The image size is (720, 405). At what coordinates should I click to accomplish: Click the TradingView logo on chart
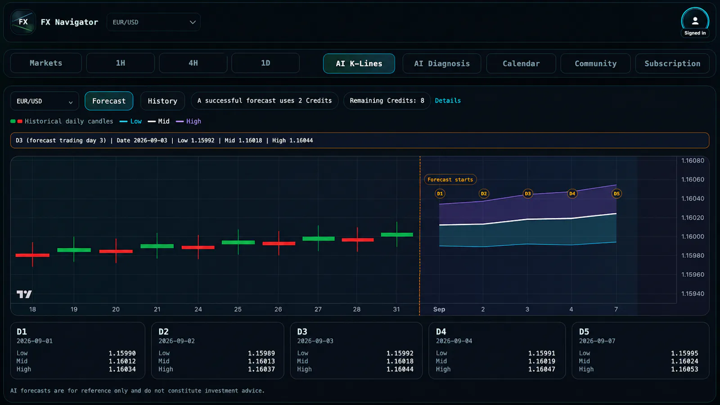coord(24,294)
